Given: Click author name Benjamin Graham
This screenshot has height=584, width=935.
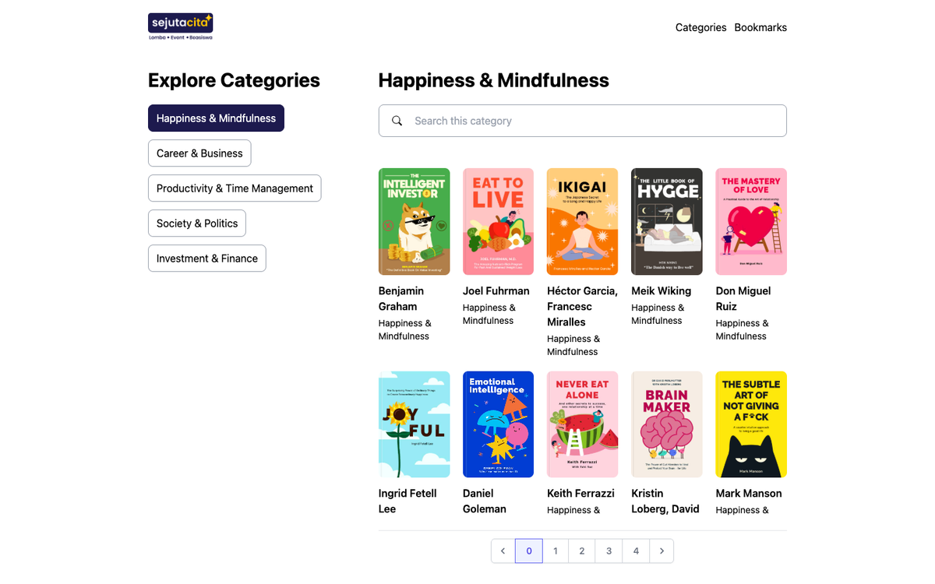Looking at the screenshot, I should pos(401,299).
